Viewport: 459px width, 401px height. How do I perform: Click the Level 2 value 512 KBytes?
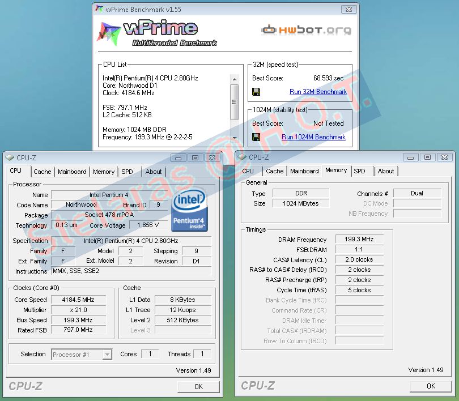click(182, 320)
